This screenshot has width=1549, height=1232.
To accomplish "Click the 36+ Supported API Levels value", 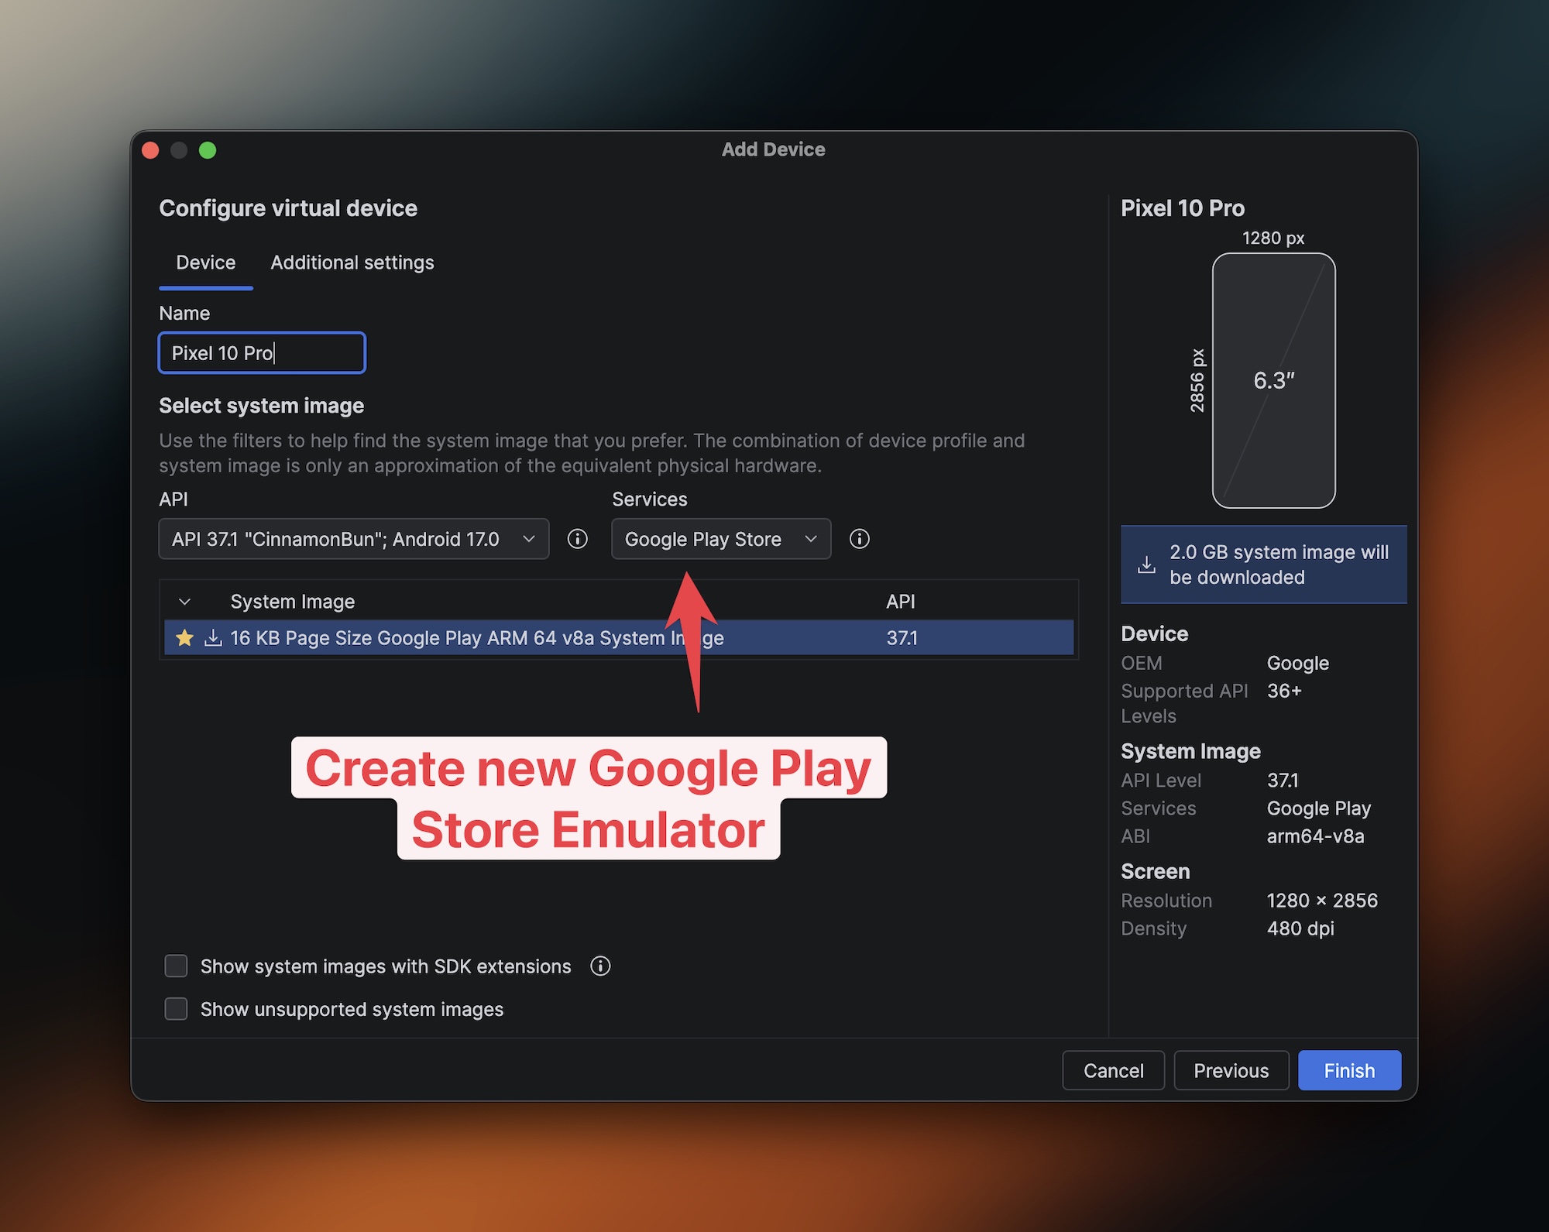I will [x=1284, y=691].
